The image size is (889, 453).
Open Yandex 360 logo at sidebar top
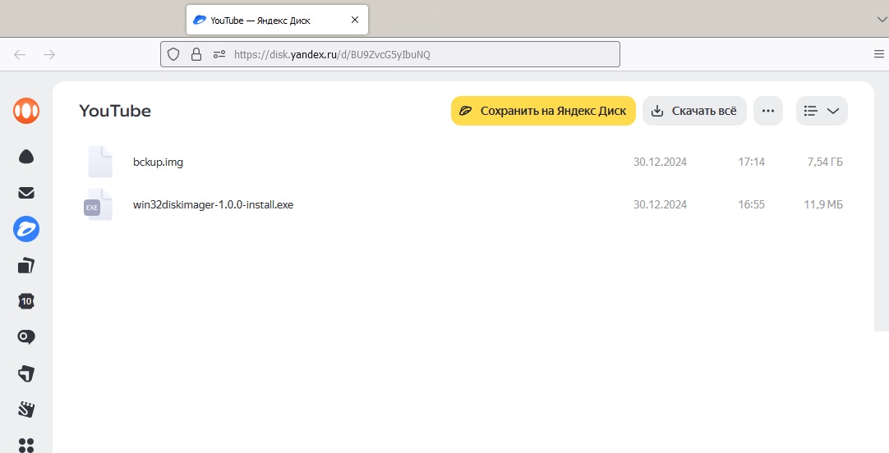pyautogui.click(x=26, y=111)
